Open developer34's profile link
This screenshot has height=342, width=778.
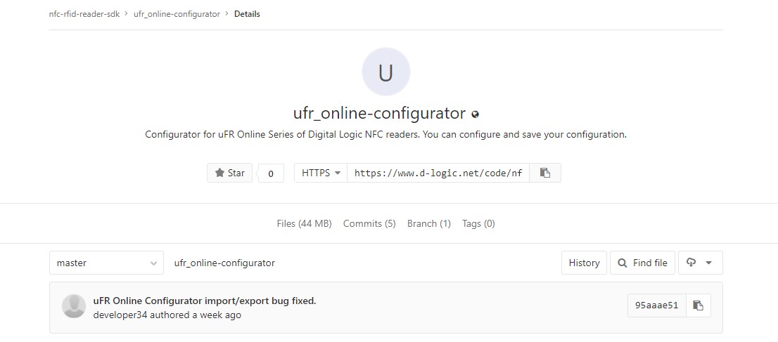tap(120, 315)
